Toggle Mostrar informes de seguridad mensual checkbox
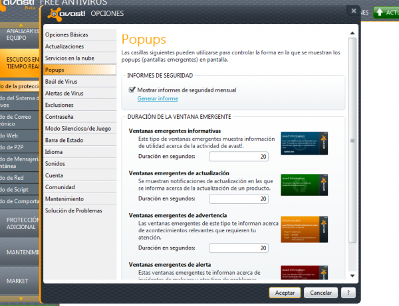Image resolution: width=399 pixels, height=306 pixels. click(x=132, y=90)
